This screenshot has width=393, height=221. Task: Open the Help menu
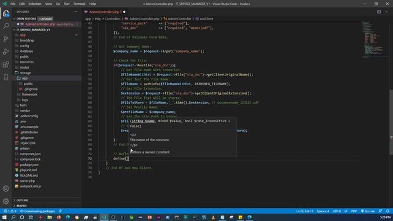click(x=93, y=4)
